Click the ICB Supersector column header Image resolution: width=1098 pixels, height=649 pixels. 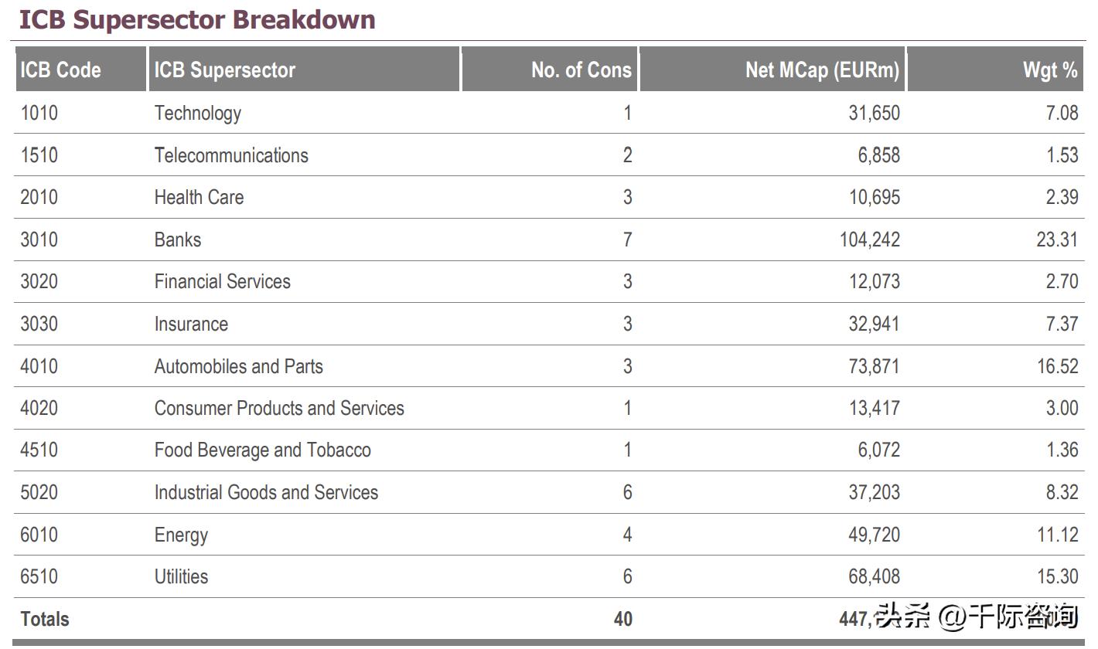224,70
